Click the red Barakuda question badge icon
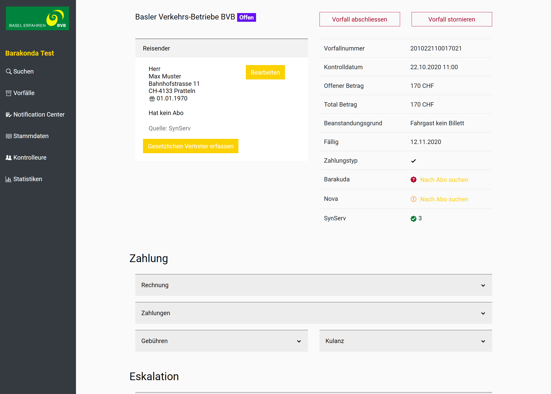551x394 pixels. (x=414, y=180)
